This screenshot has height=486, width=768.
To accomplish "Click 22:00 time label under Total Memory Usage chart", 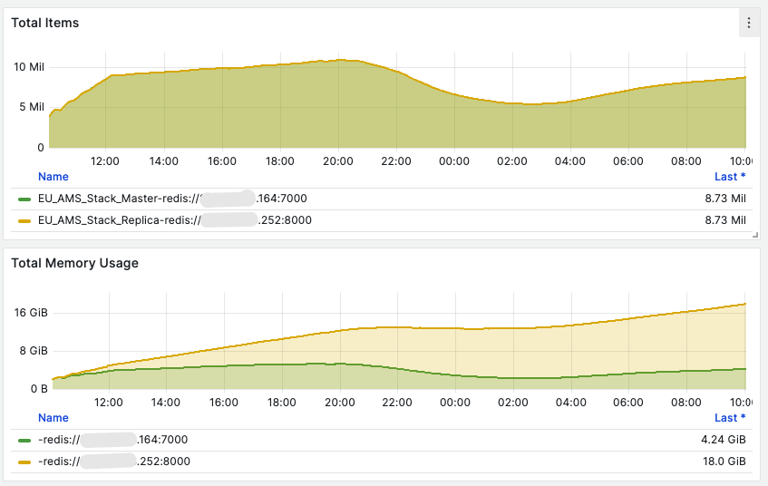I will click(x=397, y=403).
